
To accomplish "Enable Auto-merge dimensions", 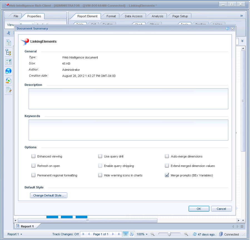I will [x=167, y=156].
